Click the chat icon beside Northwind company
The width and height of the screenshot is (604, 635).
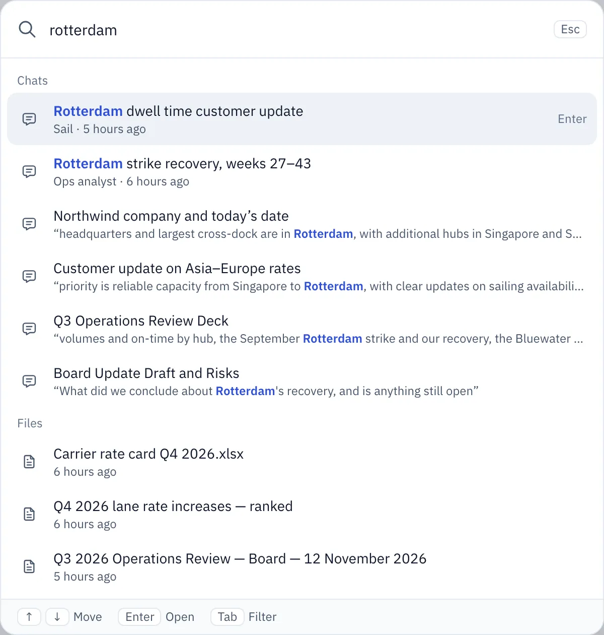29,224
